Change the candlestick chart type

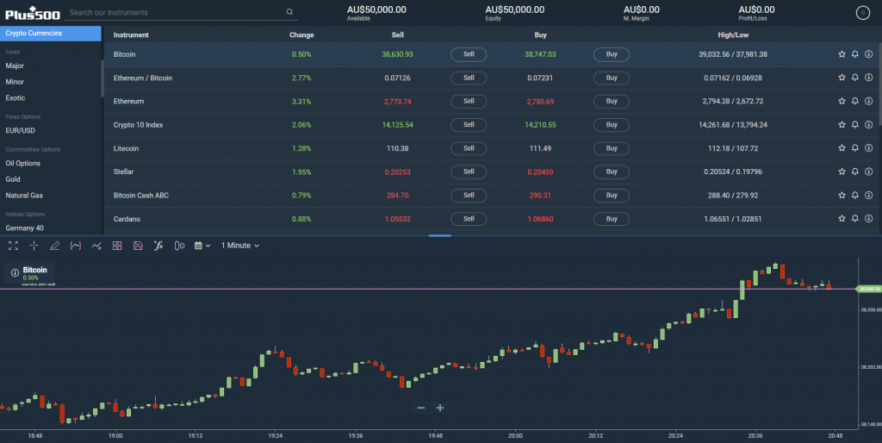pyautogui.click(x=179, y=246)
